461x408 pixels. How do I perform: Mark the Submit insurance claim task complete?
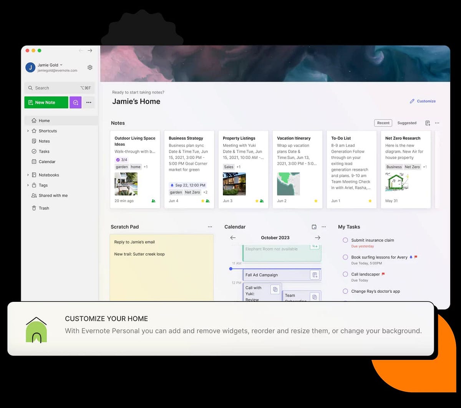(x=345, y=240)
